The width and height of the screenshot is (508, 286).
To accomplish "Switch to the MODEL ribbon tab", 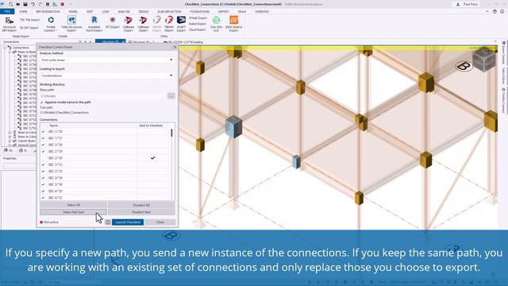I will (73, 11).
